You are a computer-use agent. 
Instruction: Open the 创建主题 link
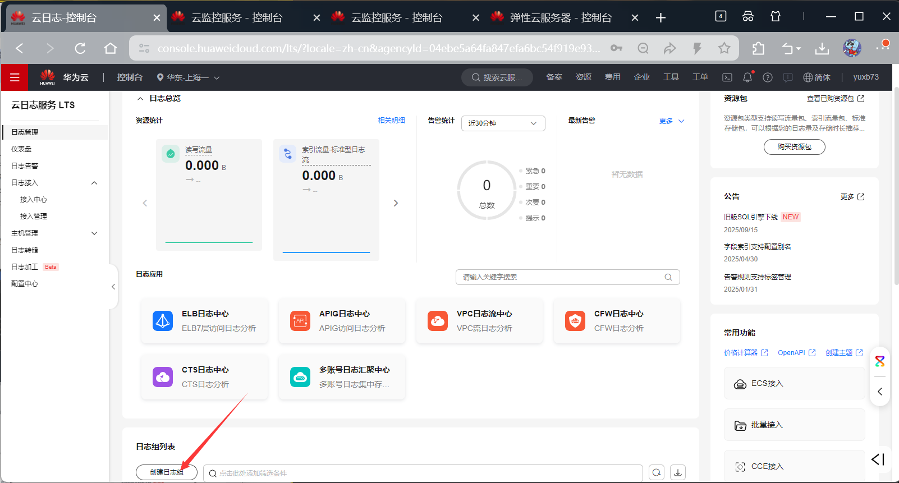844,353
